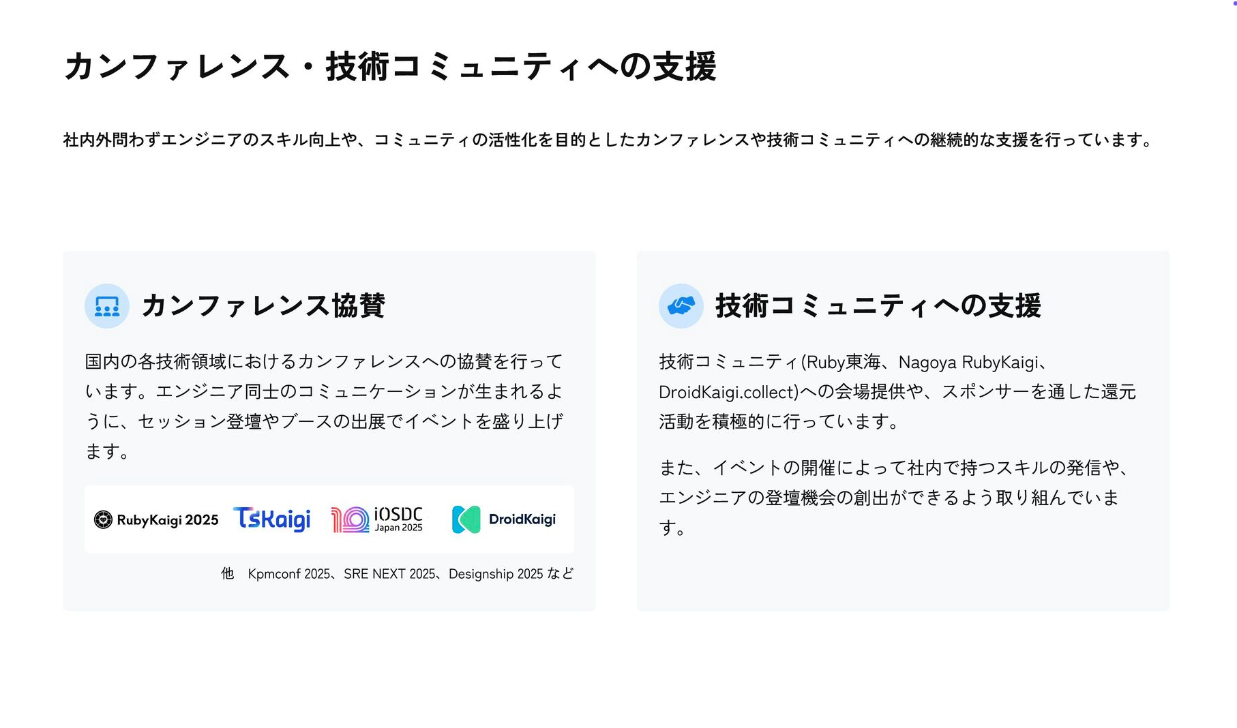Click the handshake community support icon
The width and height of the screenshot is (1237, 728).
tap(681, 306)
